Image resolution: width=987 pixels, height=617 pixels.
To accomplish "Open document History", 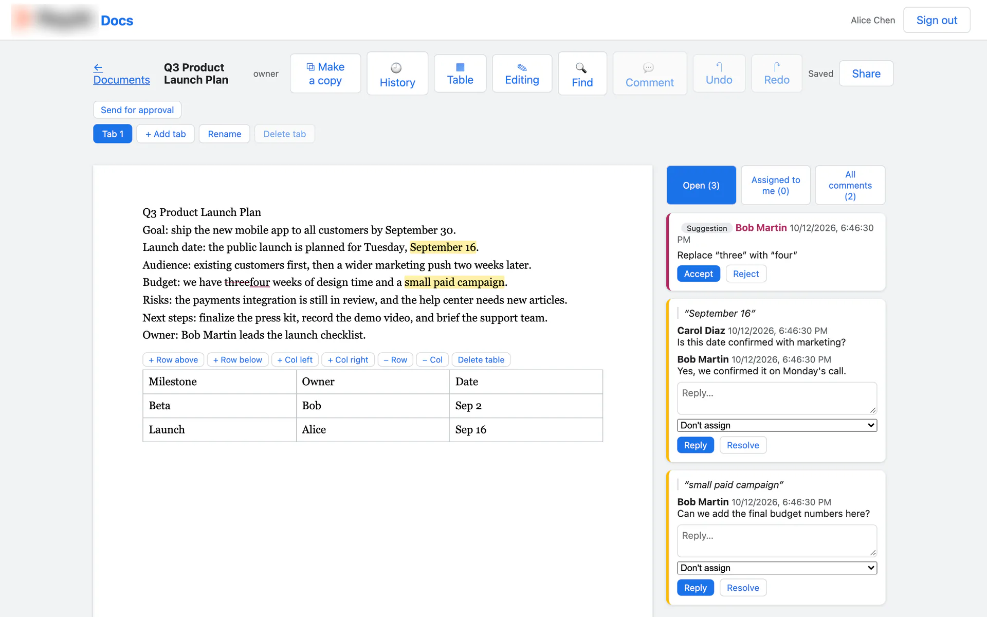I will coord(397,74).
